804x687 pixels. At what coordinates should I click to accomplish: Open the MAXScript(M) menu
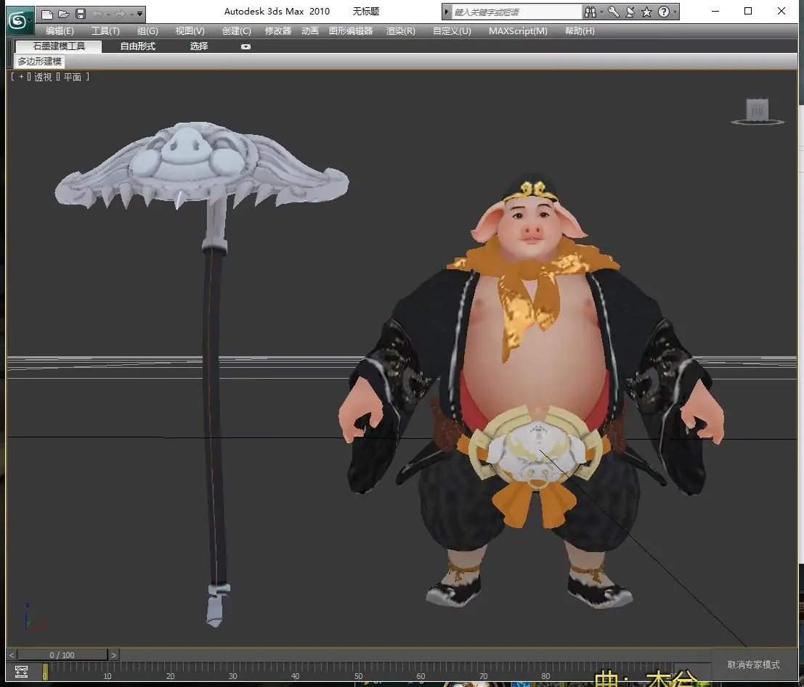point(518,31)
